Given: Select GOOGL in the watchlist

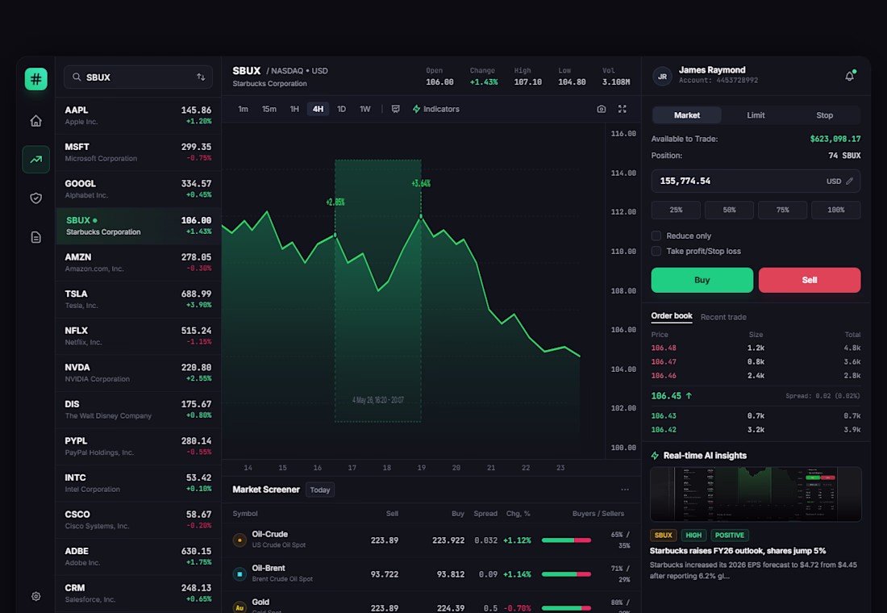Looking at the screenshot, I should [138, 189].
